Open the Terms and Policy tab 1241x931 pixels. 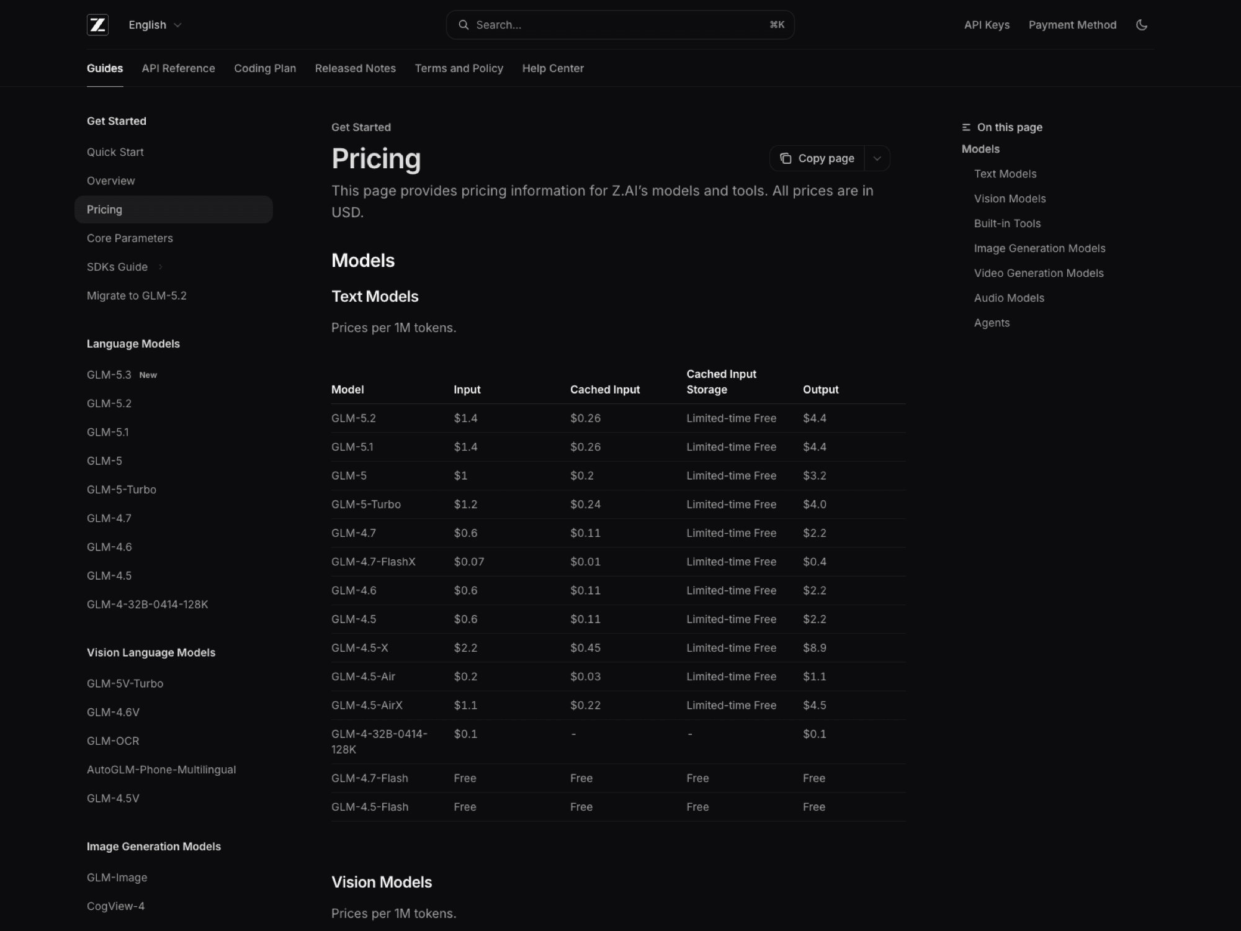459,68
